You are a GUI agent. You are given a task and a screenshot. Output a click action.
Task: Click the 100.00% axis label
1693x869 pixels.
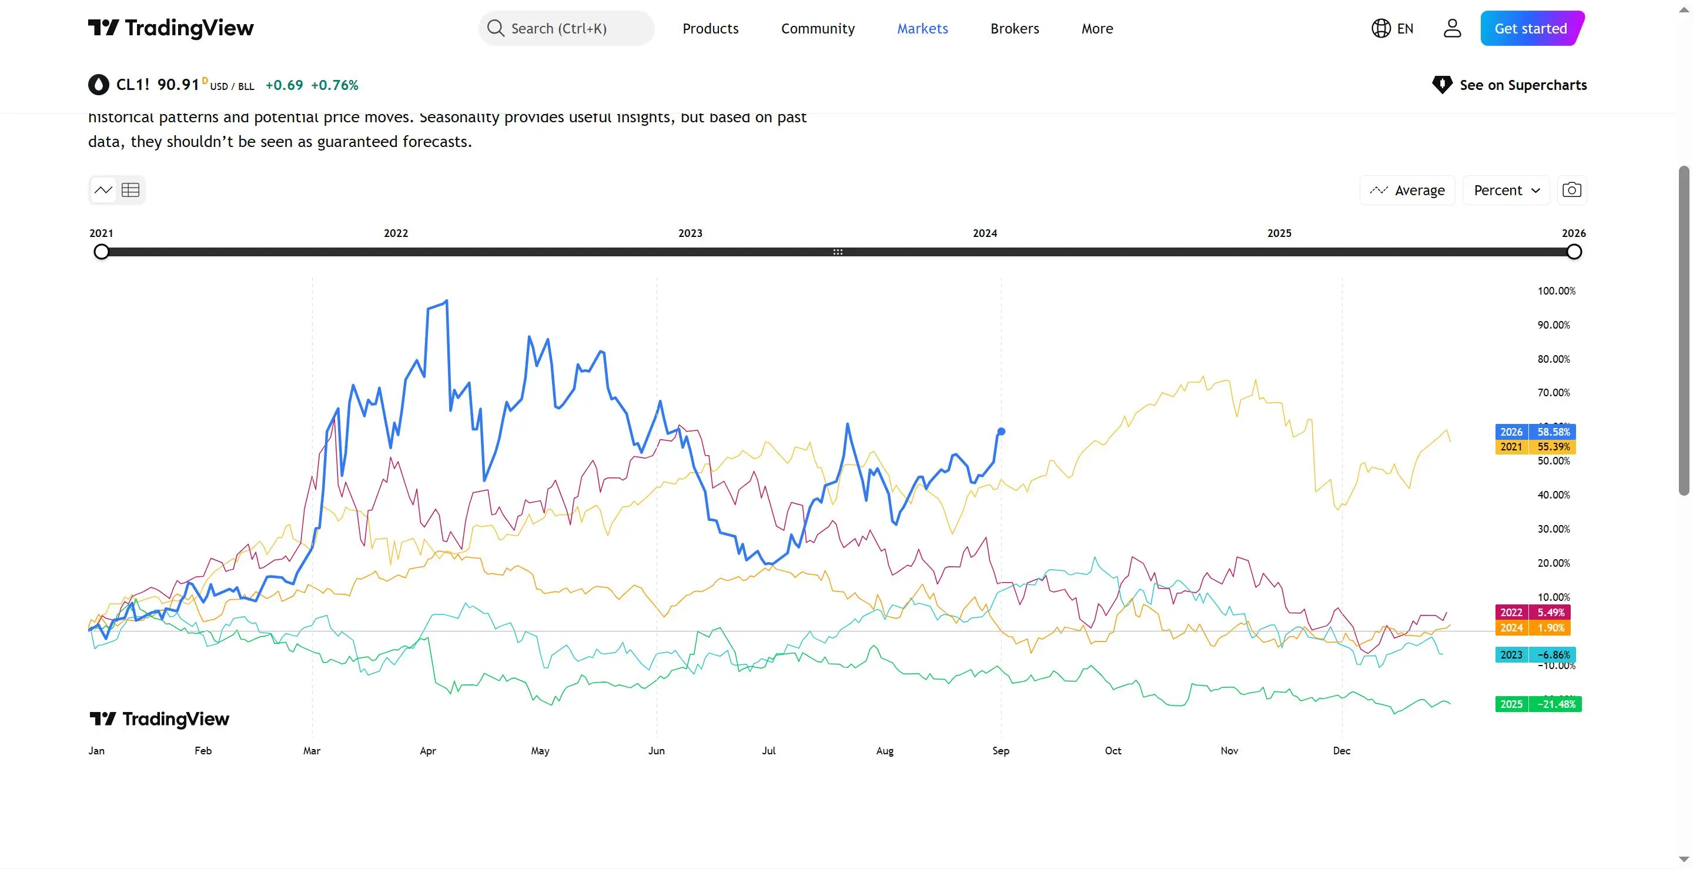tap(1556, 291)
